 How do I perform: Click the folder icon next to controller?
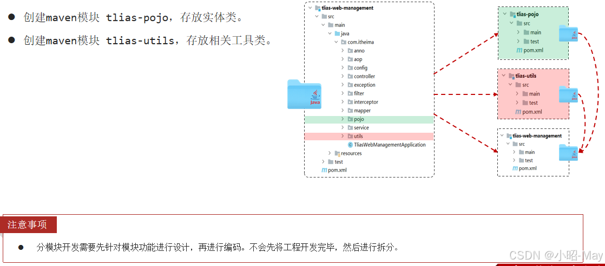350,76
